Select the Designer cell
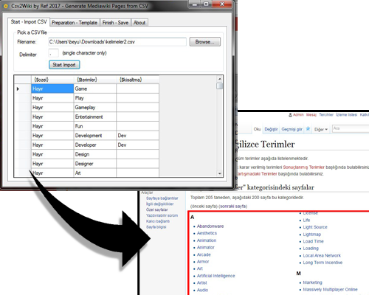The image size is (369, 295). coord(95,164)
